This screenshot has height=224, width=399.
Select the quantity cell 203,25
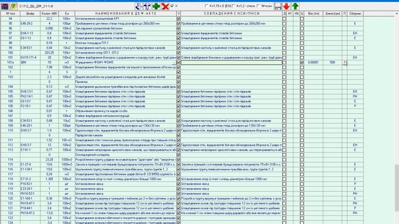click(49, 52)
